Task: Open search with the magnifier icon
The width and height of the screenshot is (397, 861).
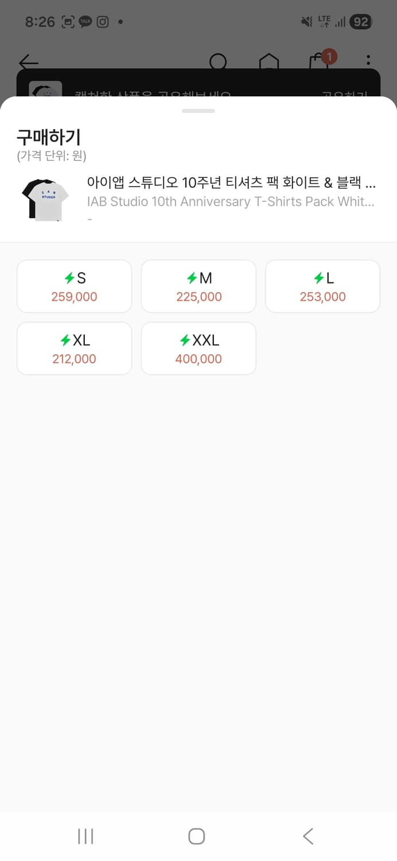Action: click(218, 61)
